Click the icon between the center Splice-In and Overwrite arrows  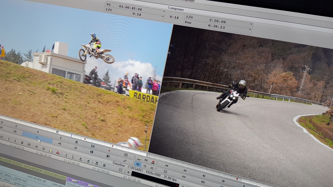(x=146, y=160)
